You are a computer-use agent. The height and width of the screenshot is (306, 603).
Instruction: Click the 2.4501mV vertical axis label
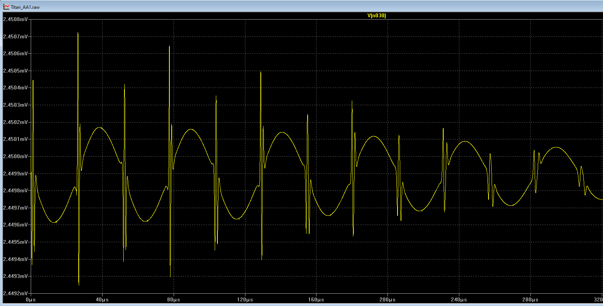15,139
